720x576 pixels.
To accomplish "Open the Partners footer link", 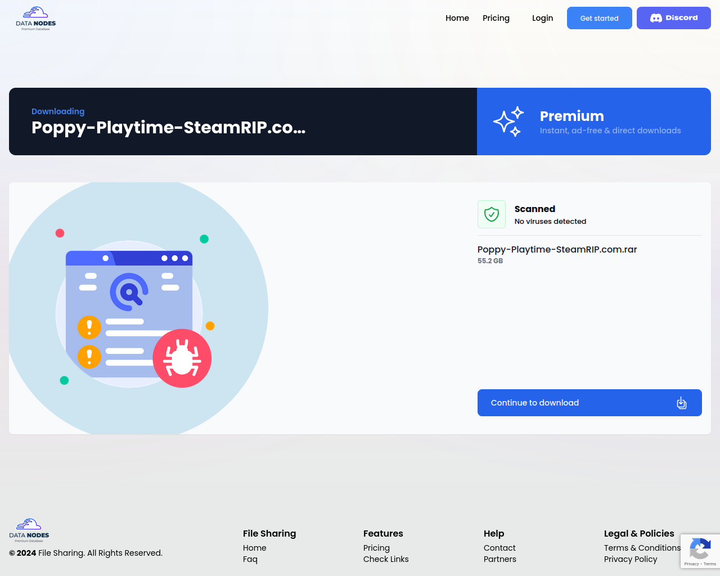I will click(x=499, y=559).
